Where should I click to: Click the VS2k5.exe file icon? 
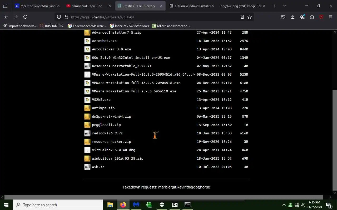87,100
